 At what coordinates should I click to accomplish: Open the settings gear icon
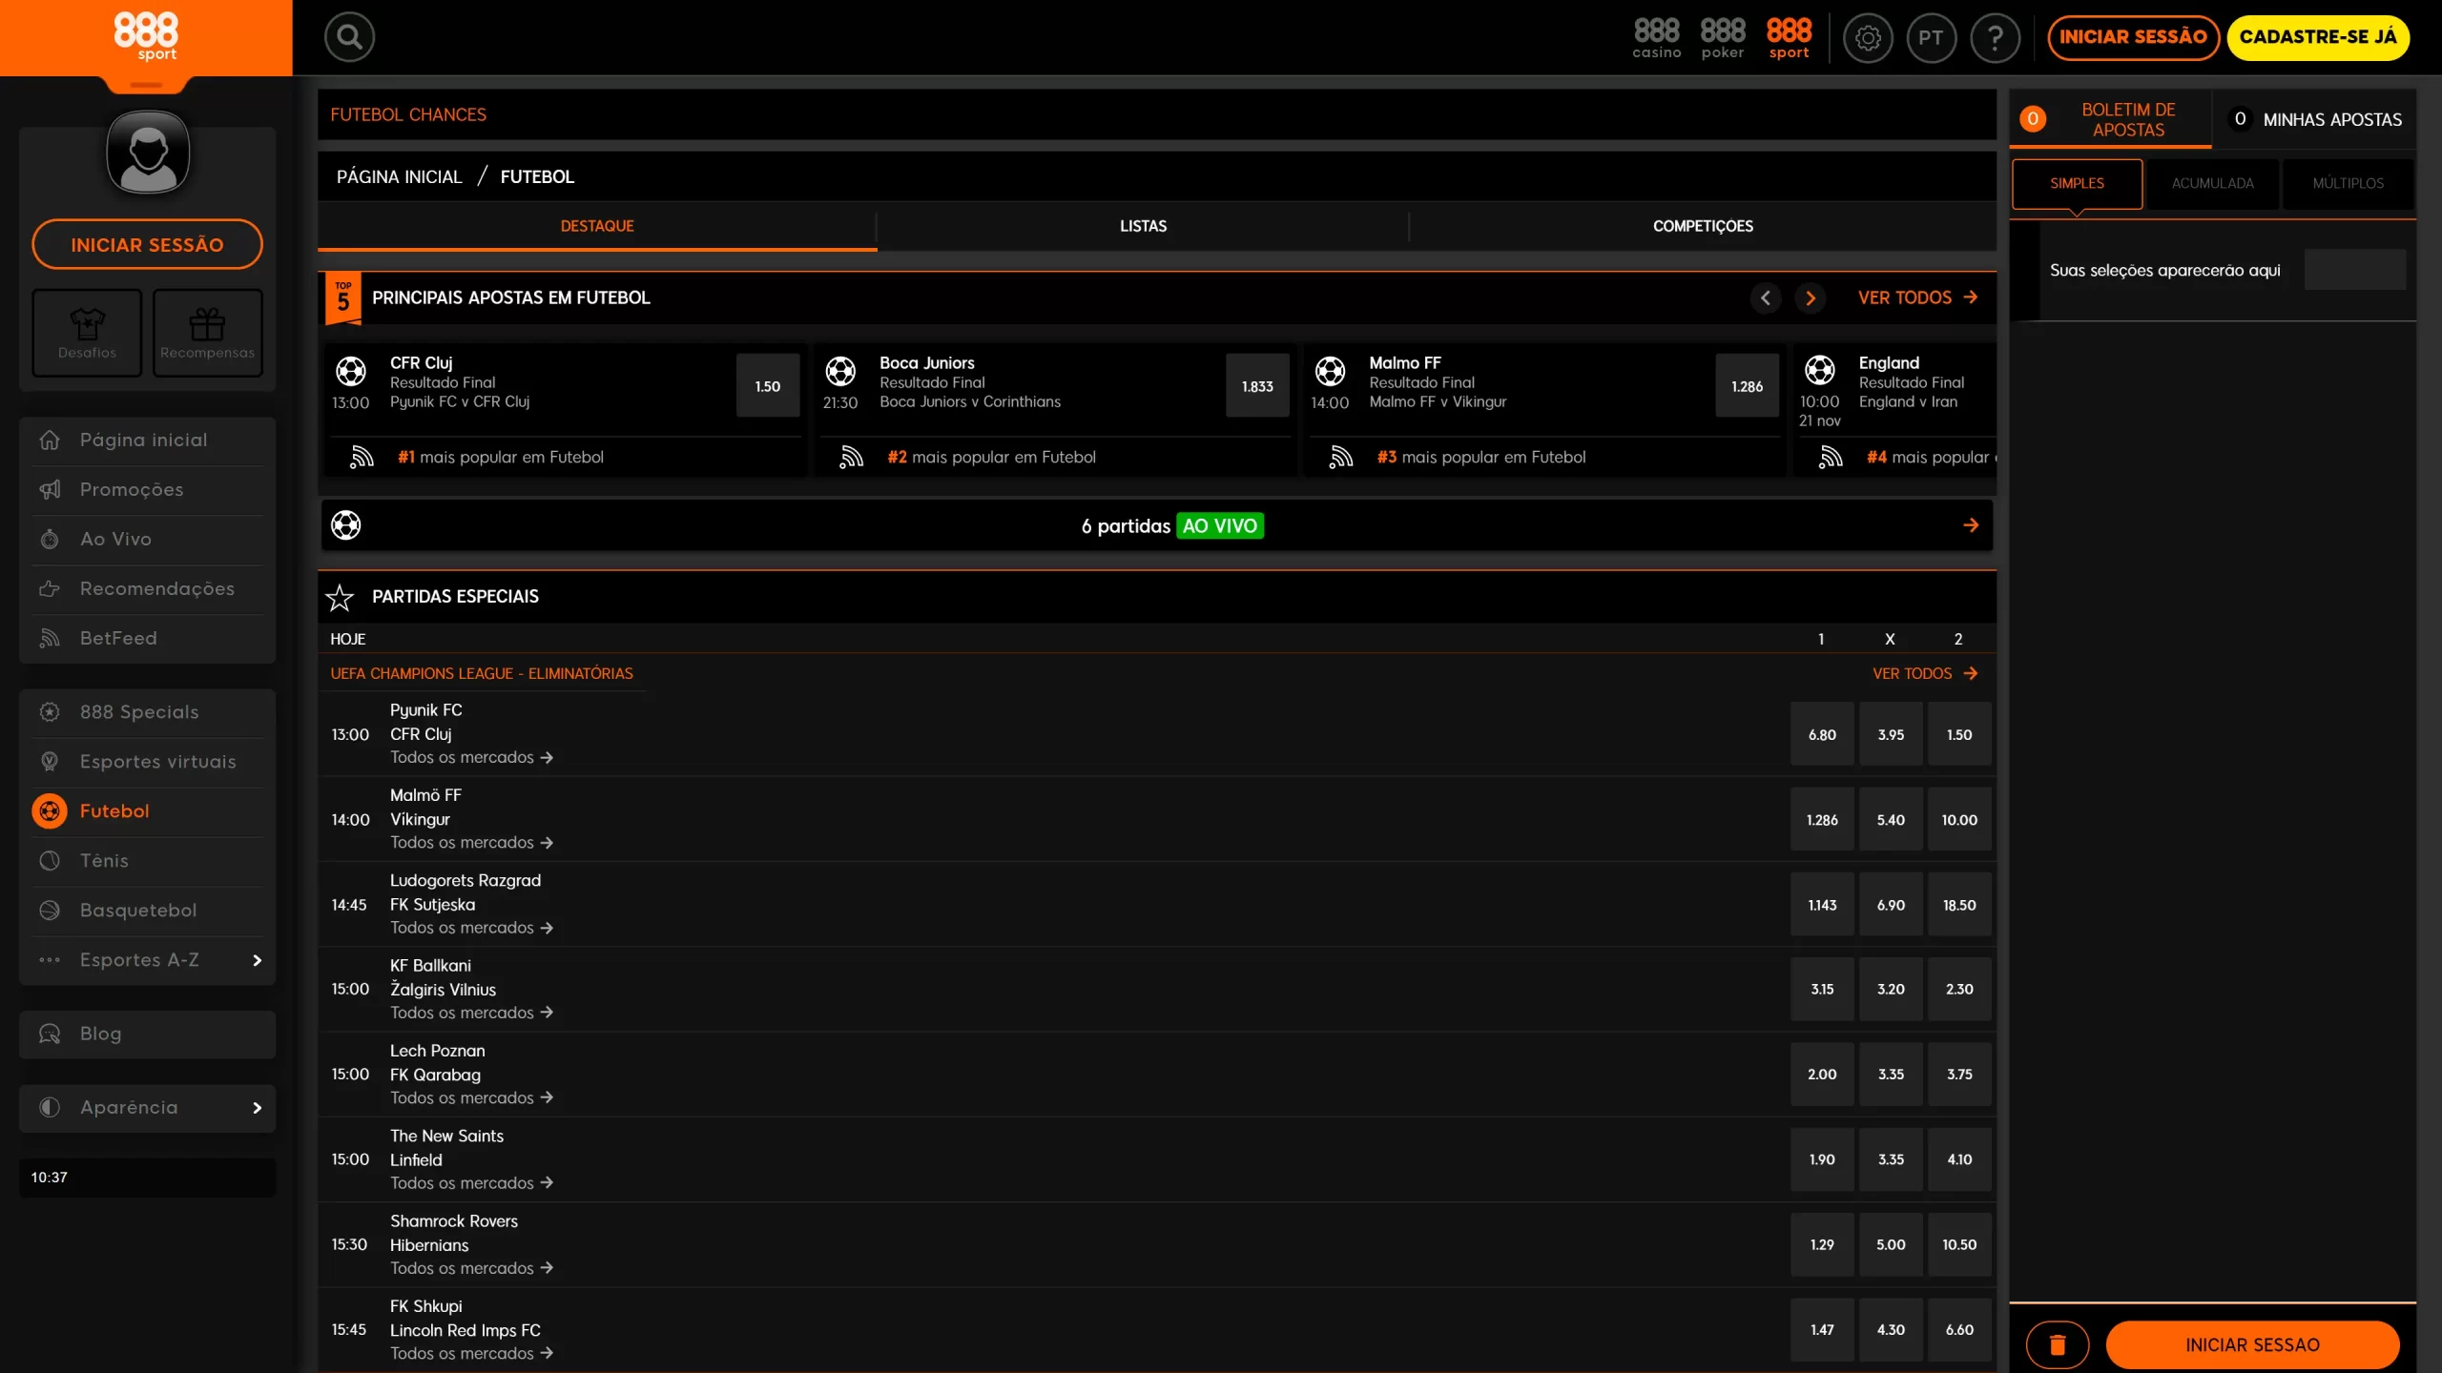pos(1868,38)
